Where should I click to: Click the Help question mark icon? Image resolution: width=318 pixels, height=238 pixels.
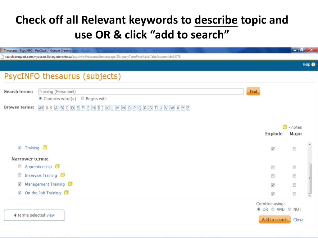[313, 64]
